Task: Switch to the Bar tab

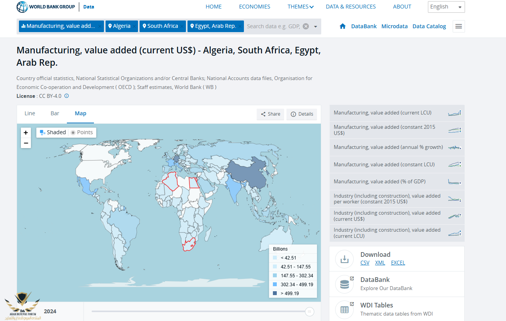Action: coord(55,113)
